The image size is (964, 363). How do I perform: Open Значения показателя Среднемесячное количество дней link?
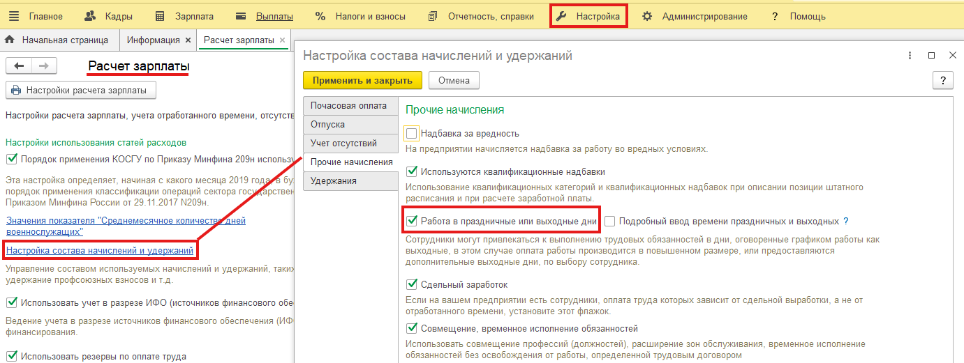point(126,226)
